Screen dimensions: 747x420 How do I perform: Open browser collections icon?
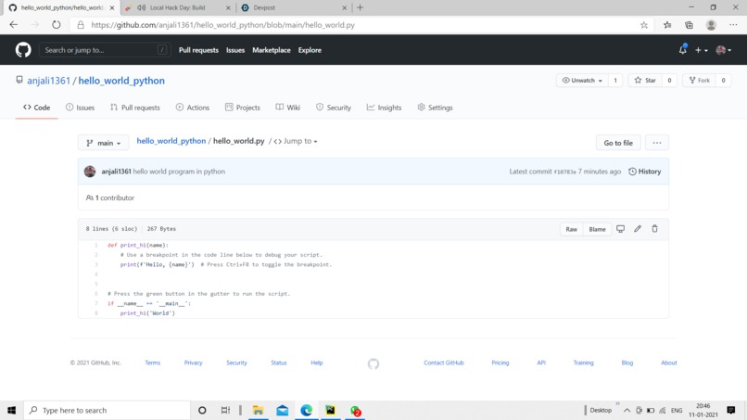pyautogui.click(x=689, y=25)
